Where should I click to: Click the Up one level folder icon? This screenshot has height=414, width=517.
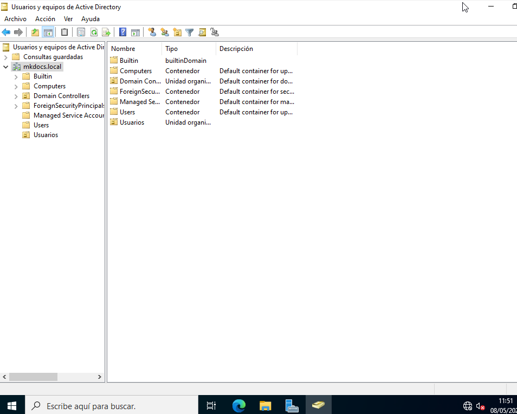[x=35, y=32]
